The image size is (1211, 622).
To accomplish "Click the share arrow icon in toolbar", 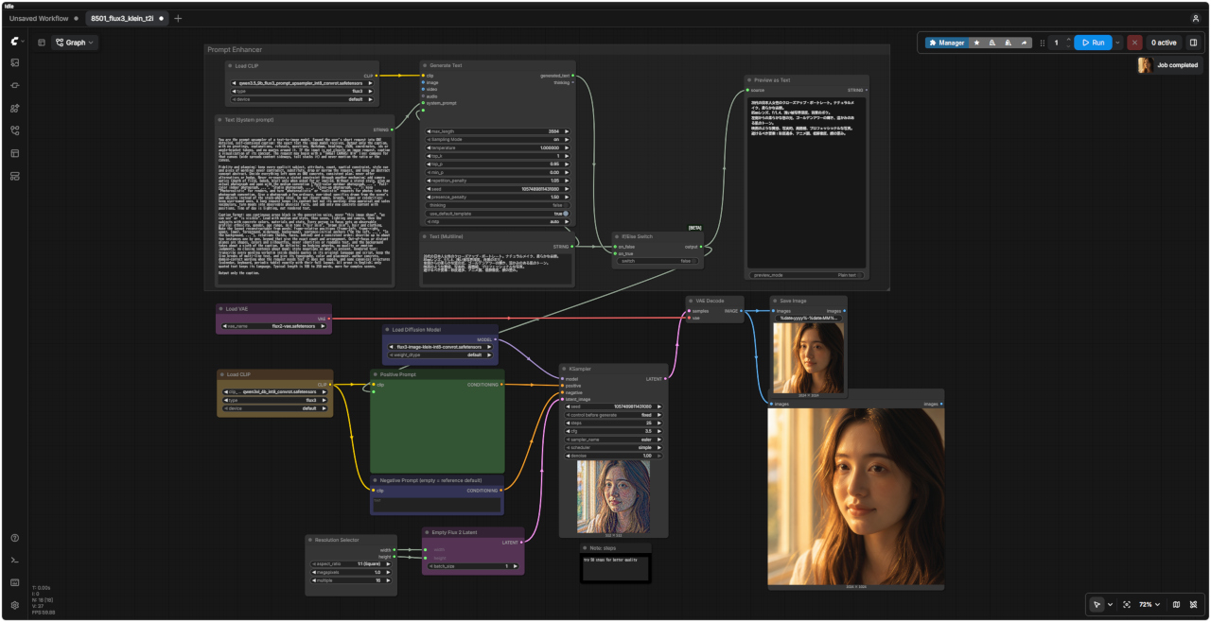I will (x=1024, y=43).
